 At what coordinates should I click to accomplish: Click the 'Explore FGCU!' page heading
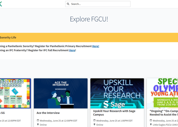(89, 19)
